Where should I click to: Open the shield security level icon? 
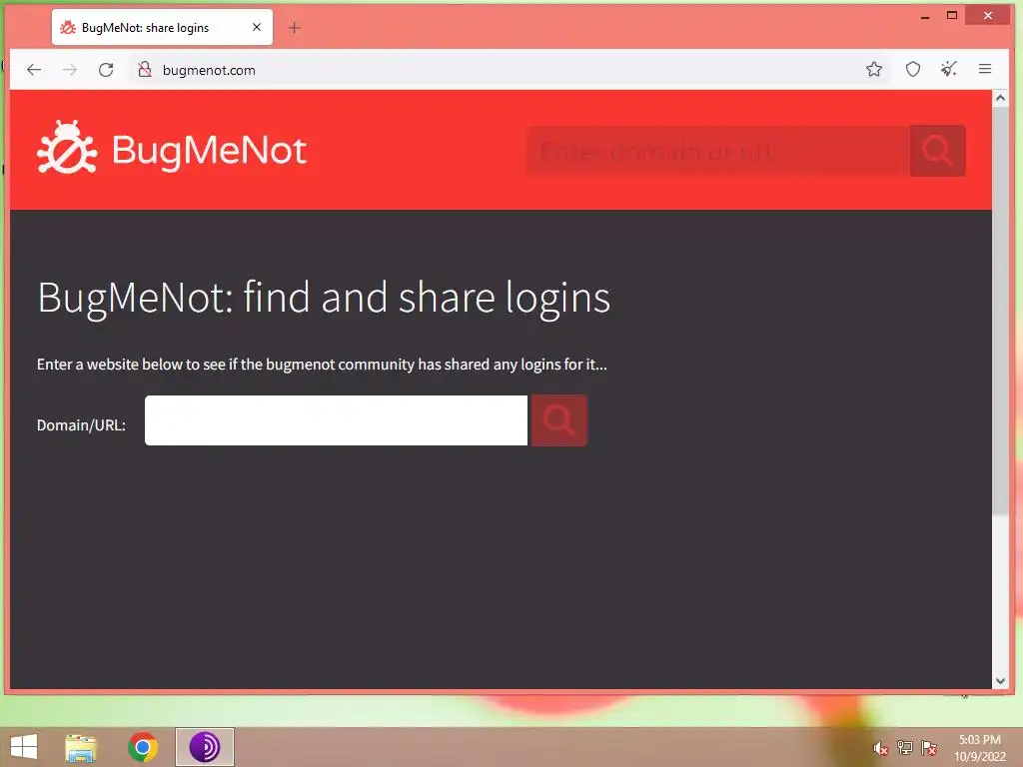pos(913,69)
